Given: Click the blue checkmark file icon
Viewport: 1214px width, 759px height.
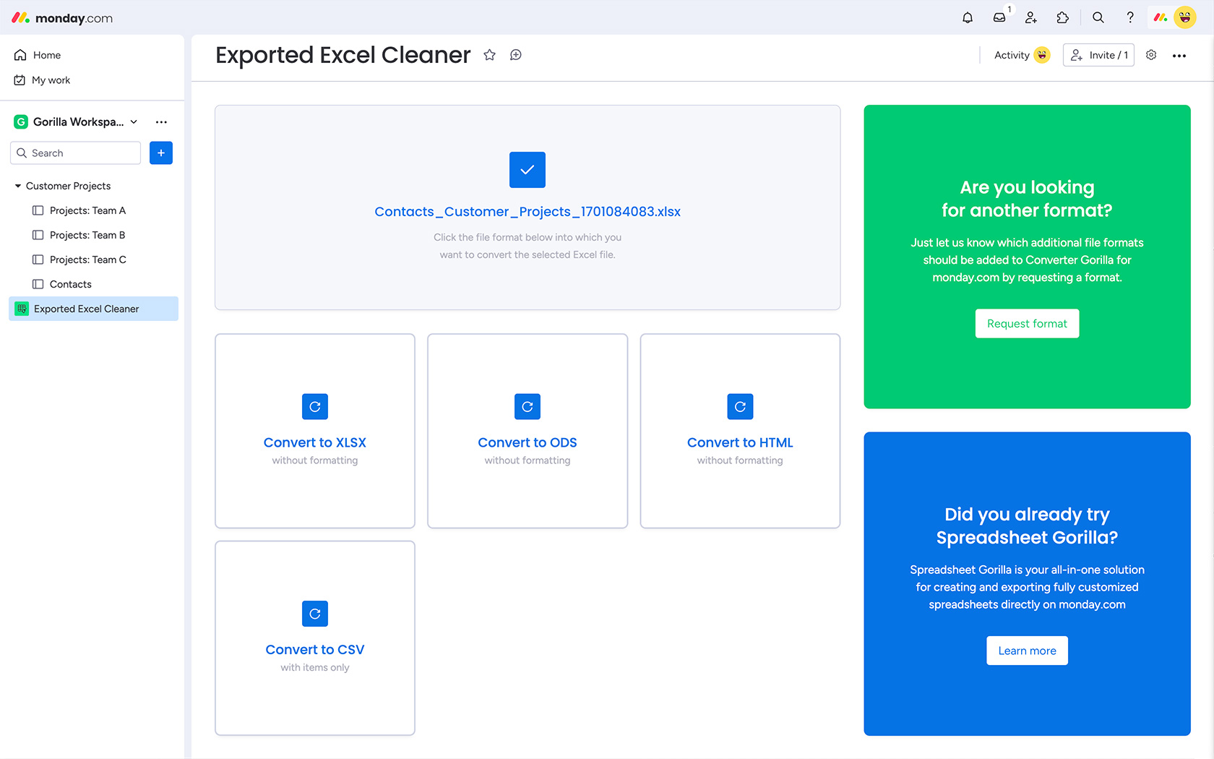Looking at the screenshot, I should point(528,170).
